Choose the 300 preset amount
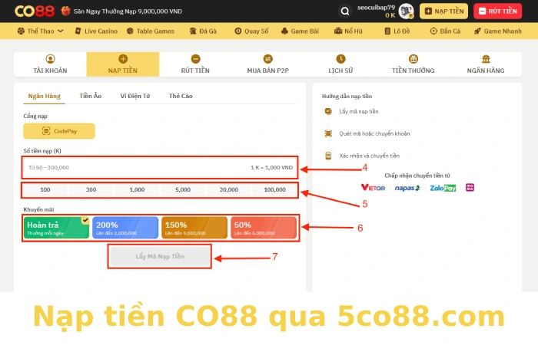This screenshot has width=538, height=345. point(91,189)
